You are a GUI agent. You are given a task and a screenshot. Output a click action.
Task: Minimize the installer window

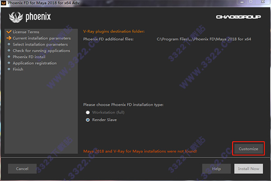[242, 2]
